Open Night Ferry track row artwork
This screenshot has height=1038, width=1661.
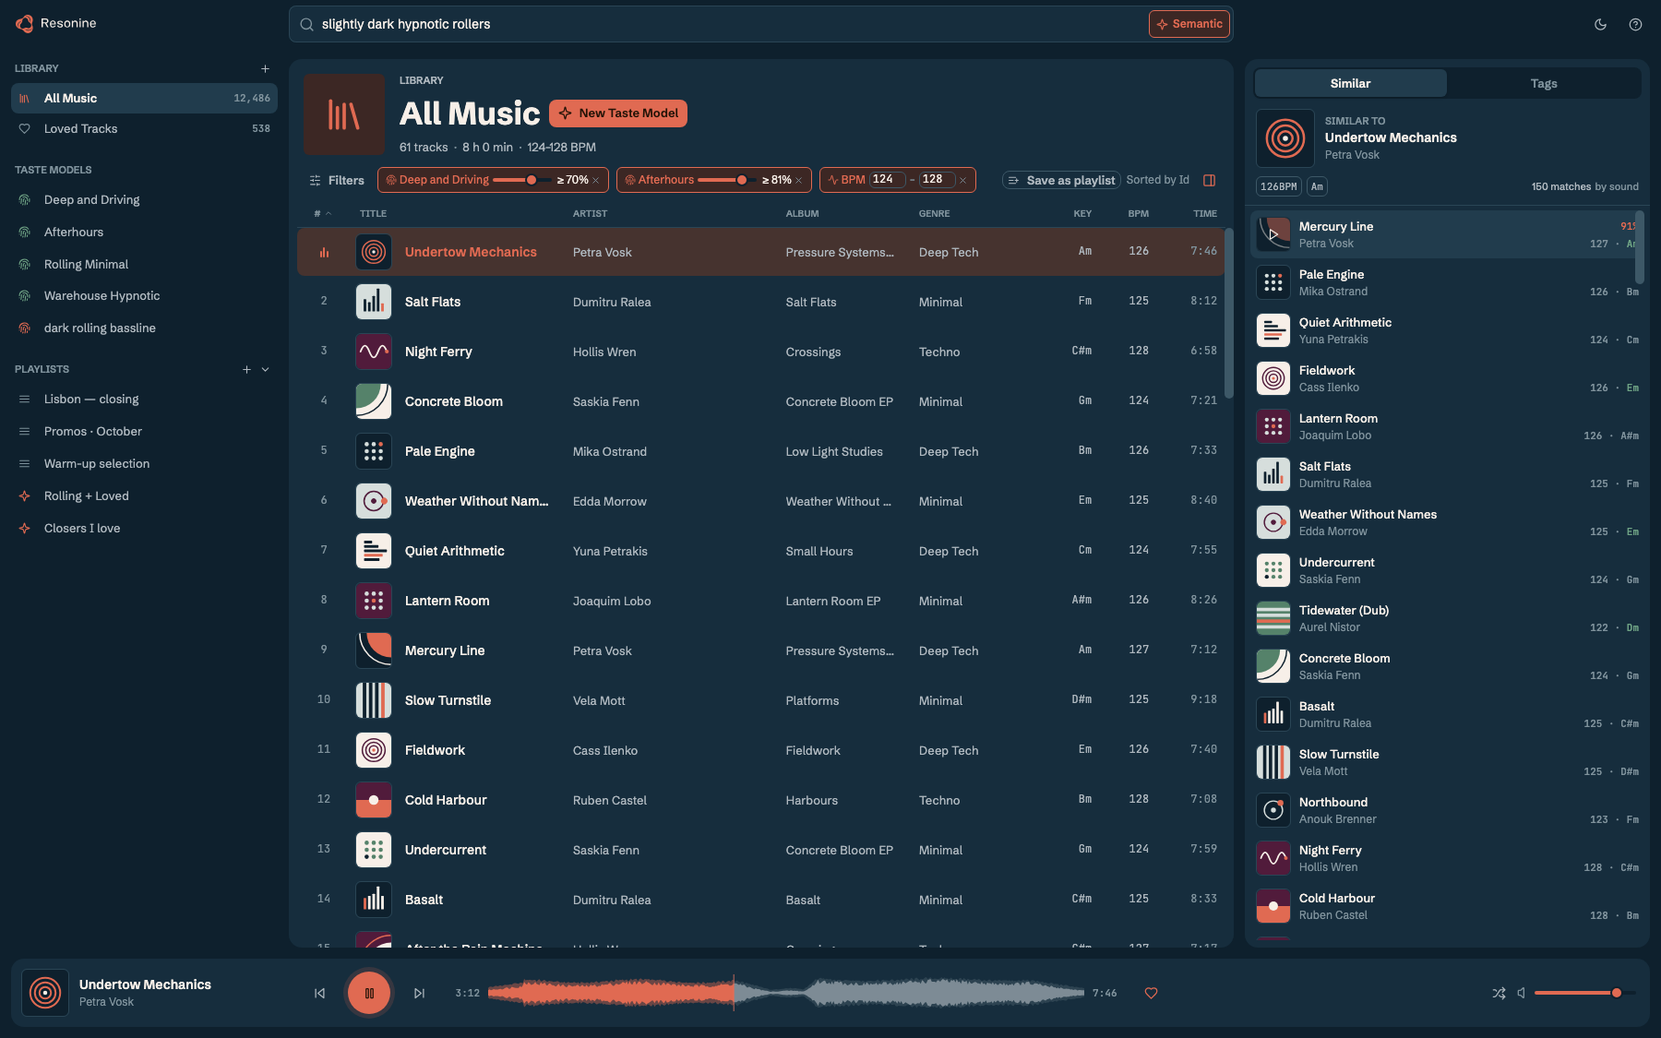374,352
